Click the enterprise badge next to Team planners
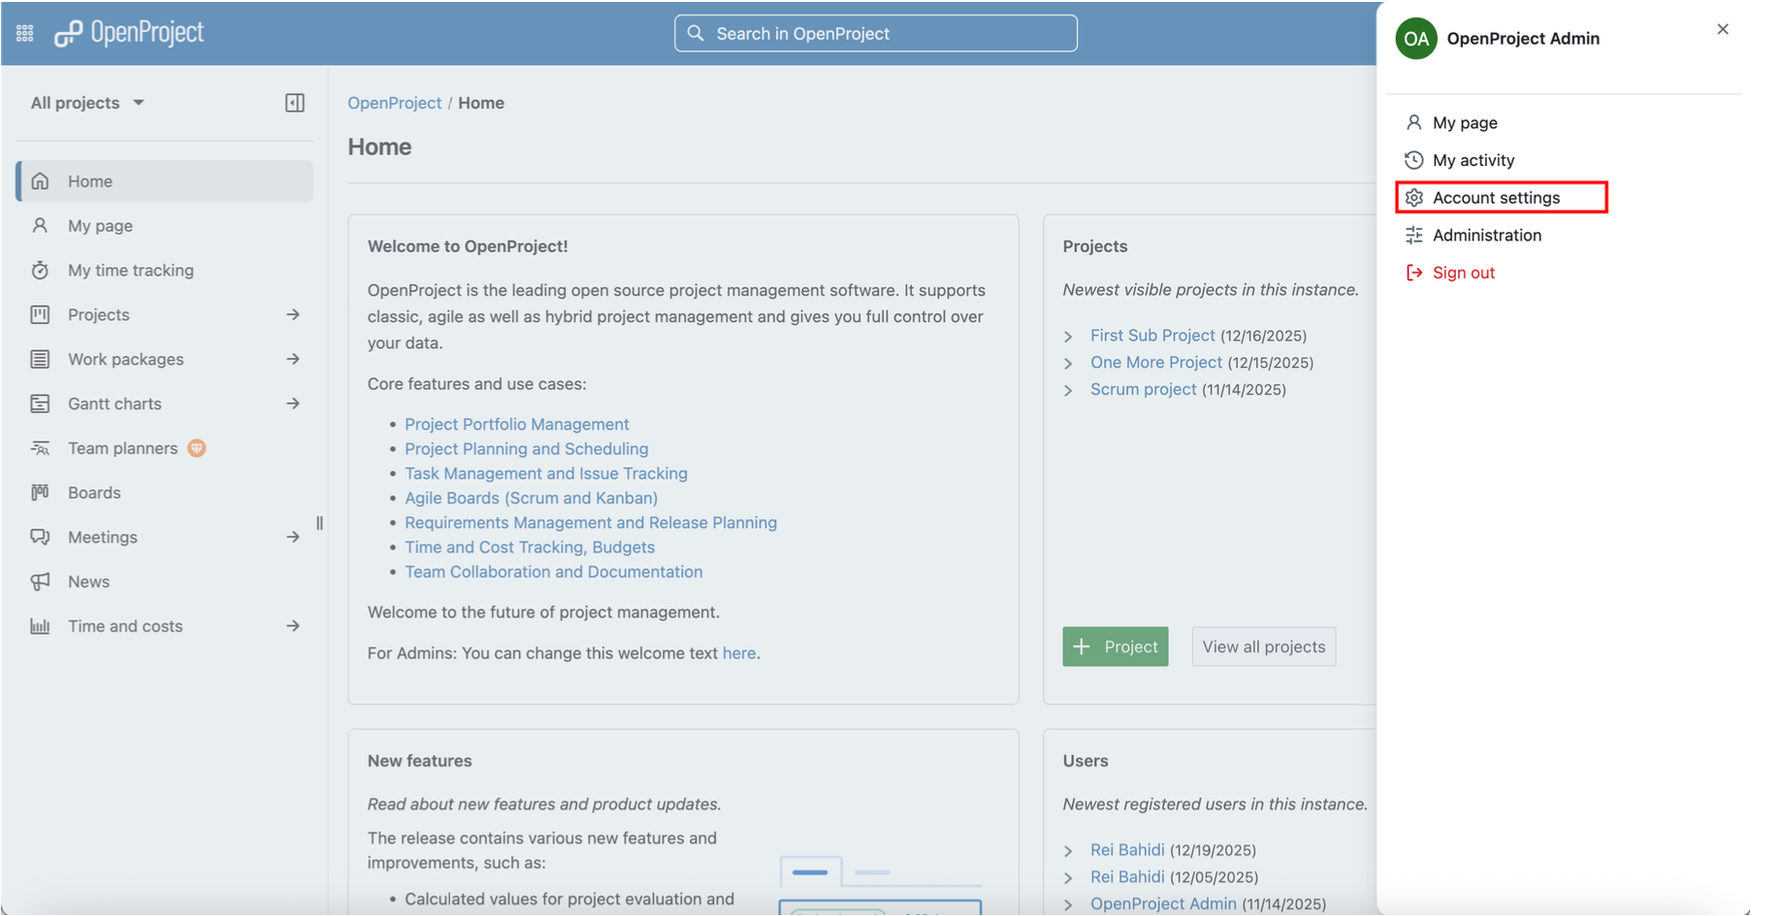The height and width of the screenshot is (916, 1783). (x=197, y=448)
